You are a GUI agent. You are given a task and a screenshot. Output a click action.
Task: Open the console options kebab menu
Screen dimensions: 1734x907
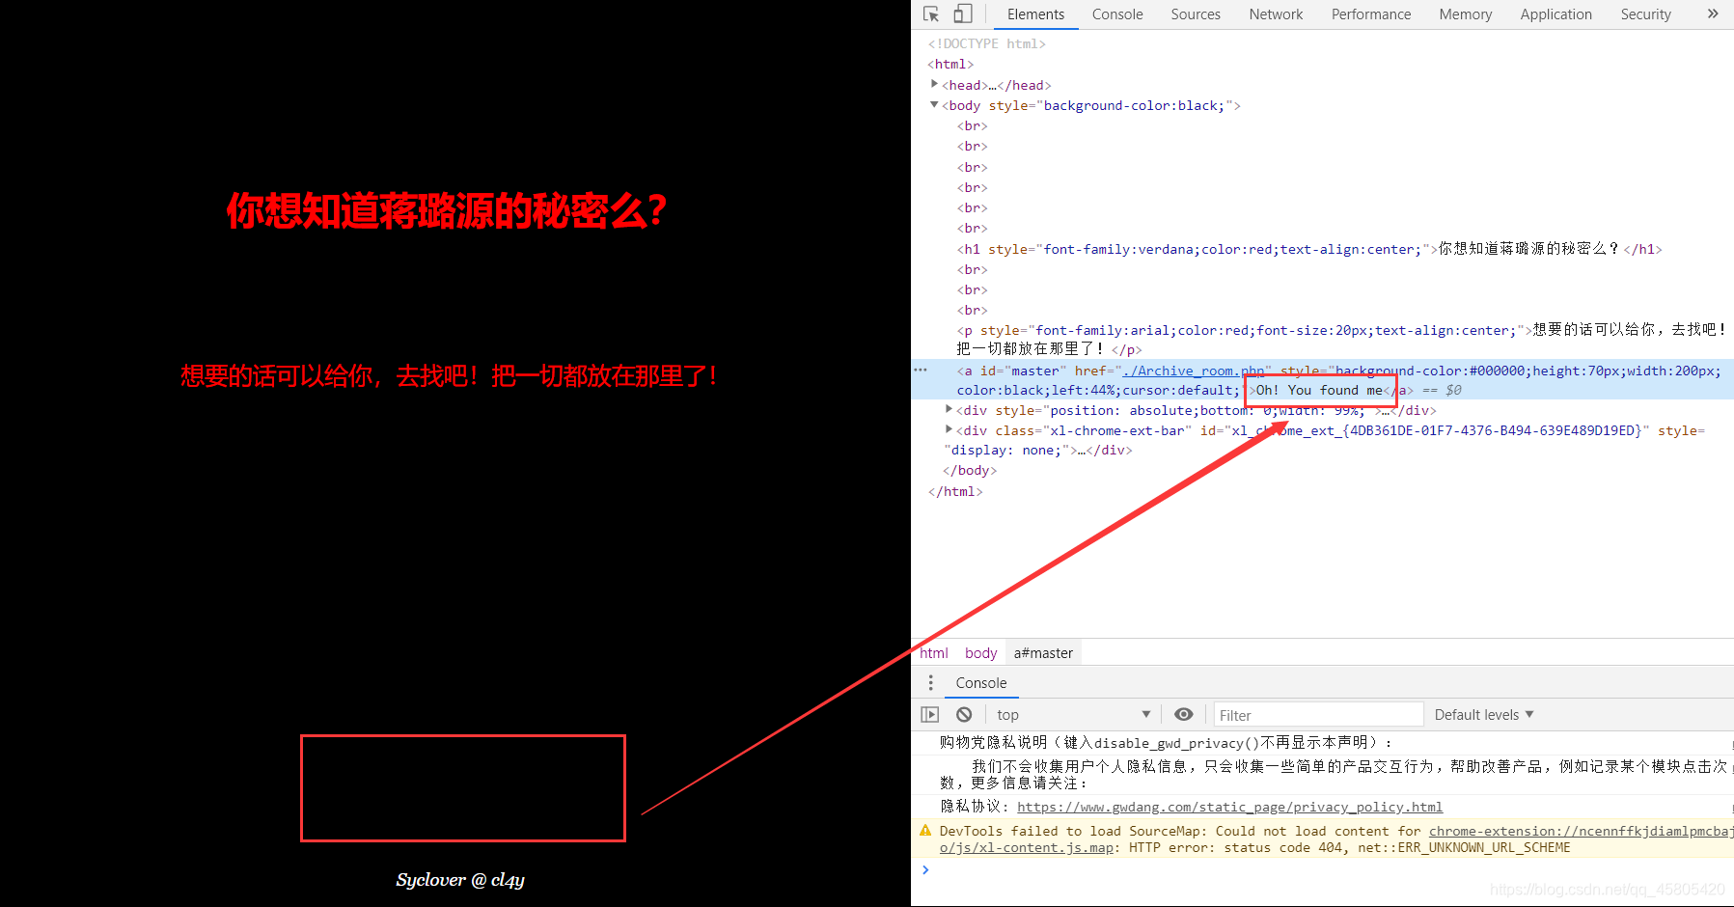point(930,682)
